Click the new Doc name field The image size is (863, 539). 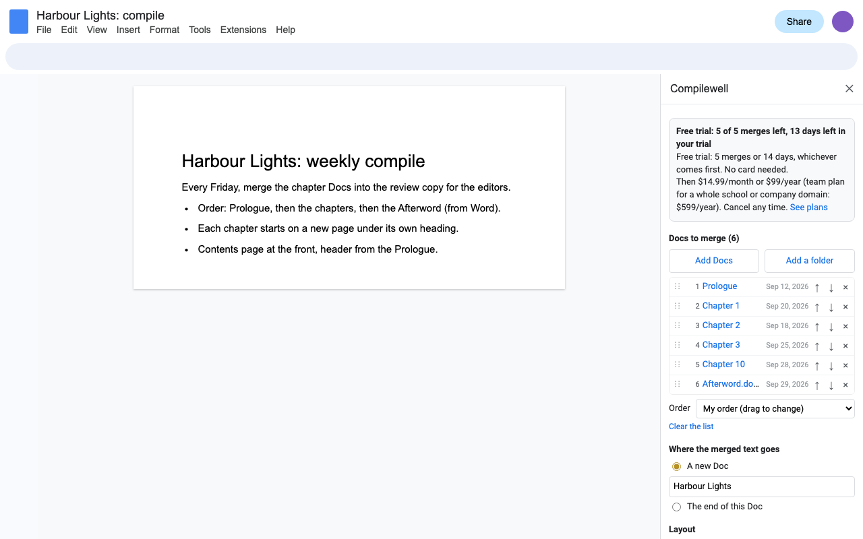click(762, 486)
